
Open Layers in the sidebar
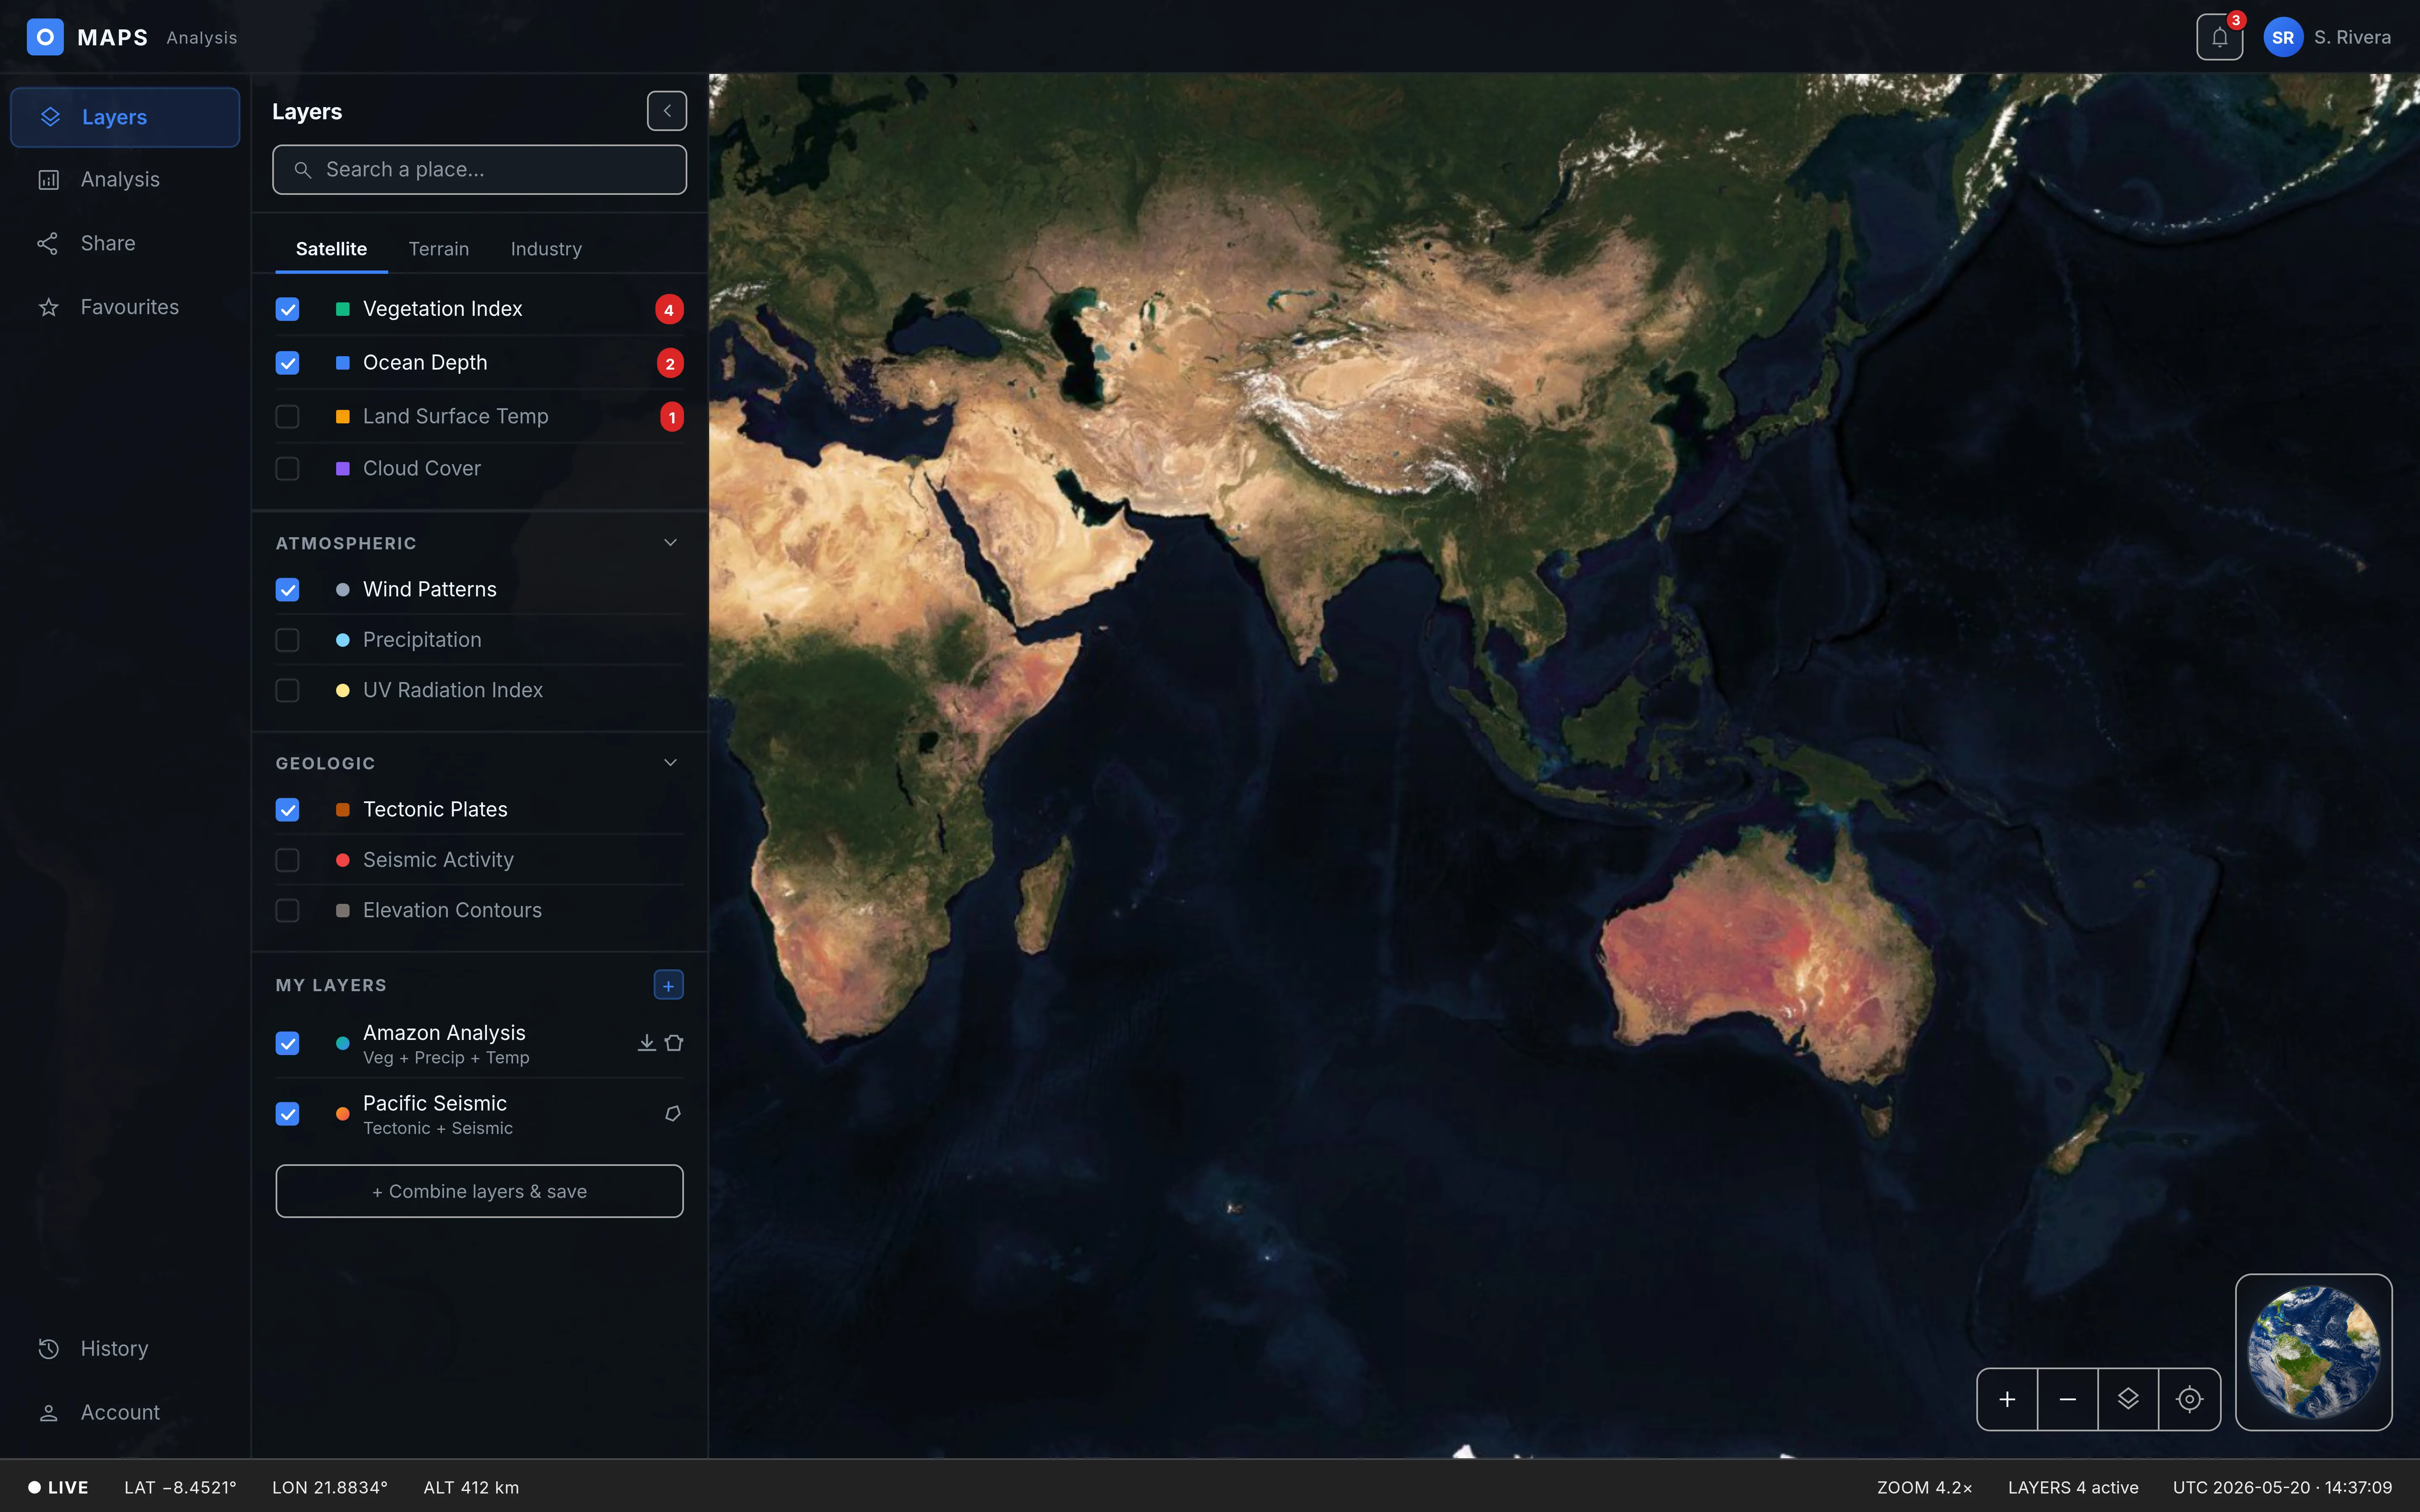(x=125, y=117)
